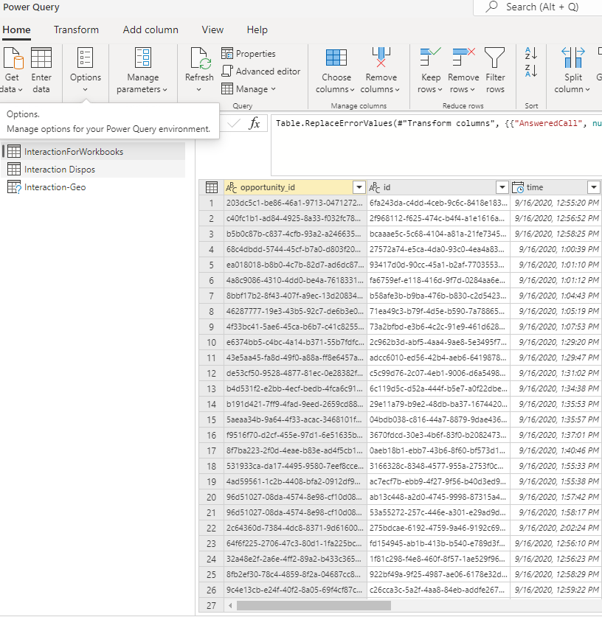This screenshot has width=602, height=617.
Task: Select the time column header
Action: point(556,187)
